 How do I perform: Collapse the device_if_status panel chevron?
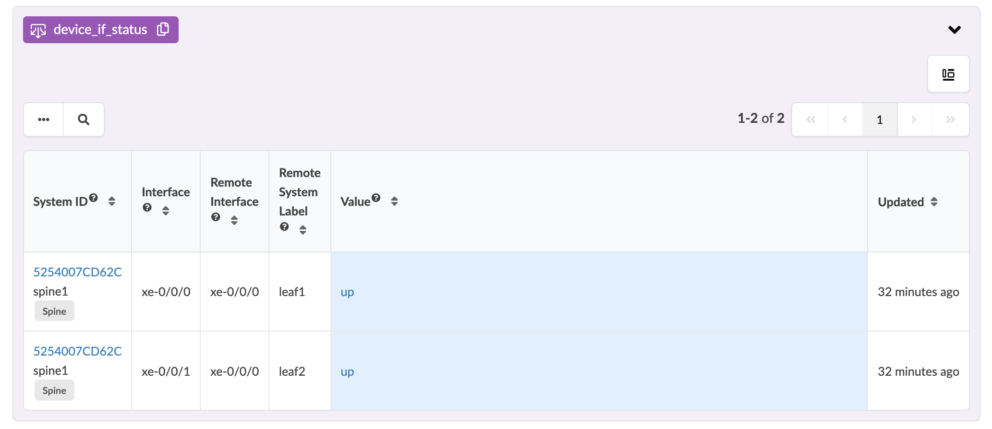click(x=954, y=30)
